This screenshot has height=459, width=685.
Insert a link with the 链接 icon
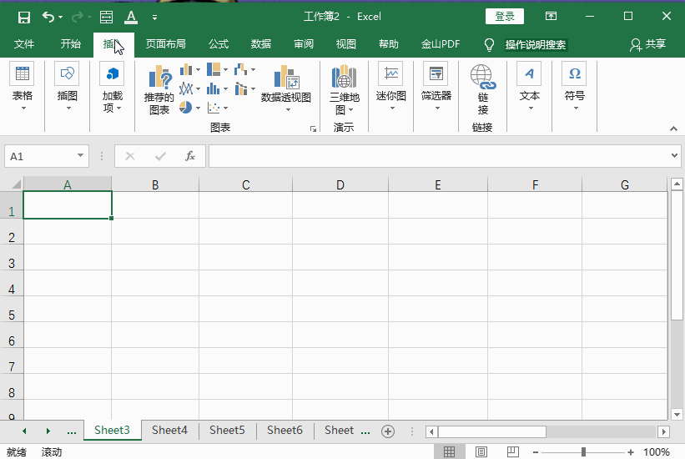pyautogui.click(x=482, y=89)
